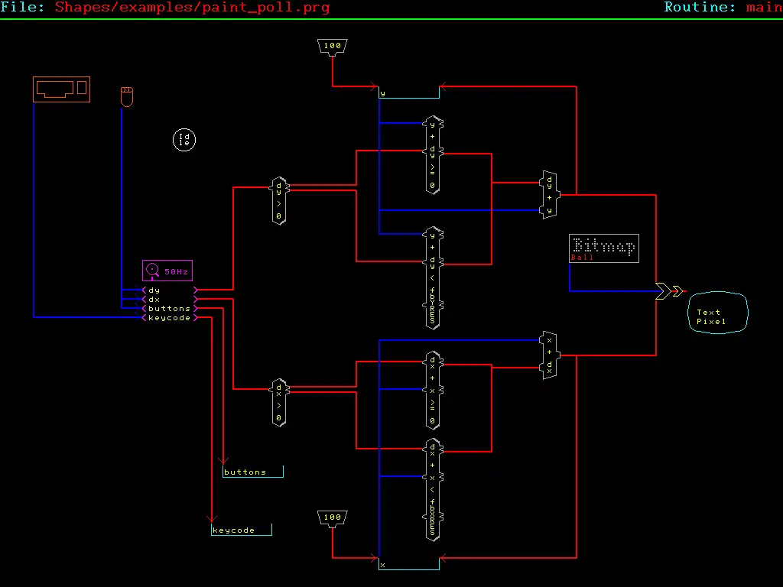
Task: Click the y variable register
Action: (x=409, y=92)
